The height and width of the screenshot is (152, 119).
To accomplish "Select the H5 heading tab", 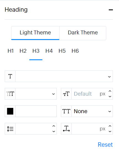I will (x=62, y=51).
